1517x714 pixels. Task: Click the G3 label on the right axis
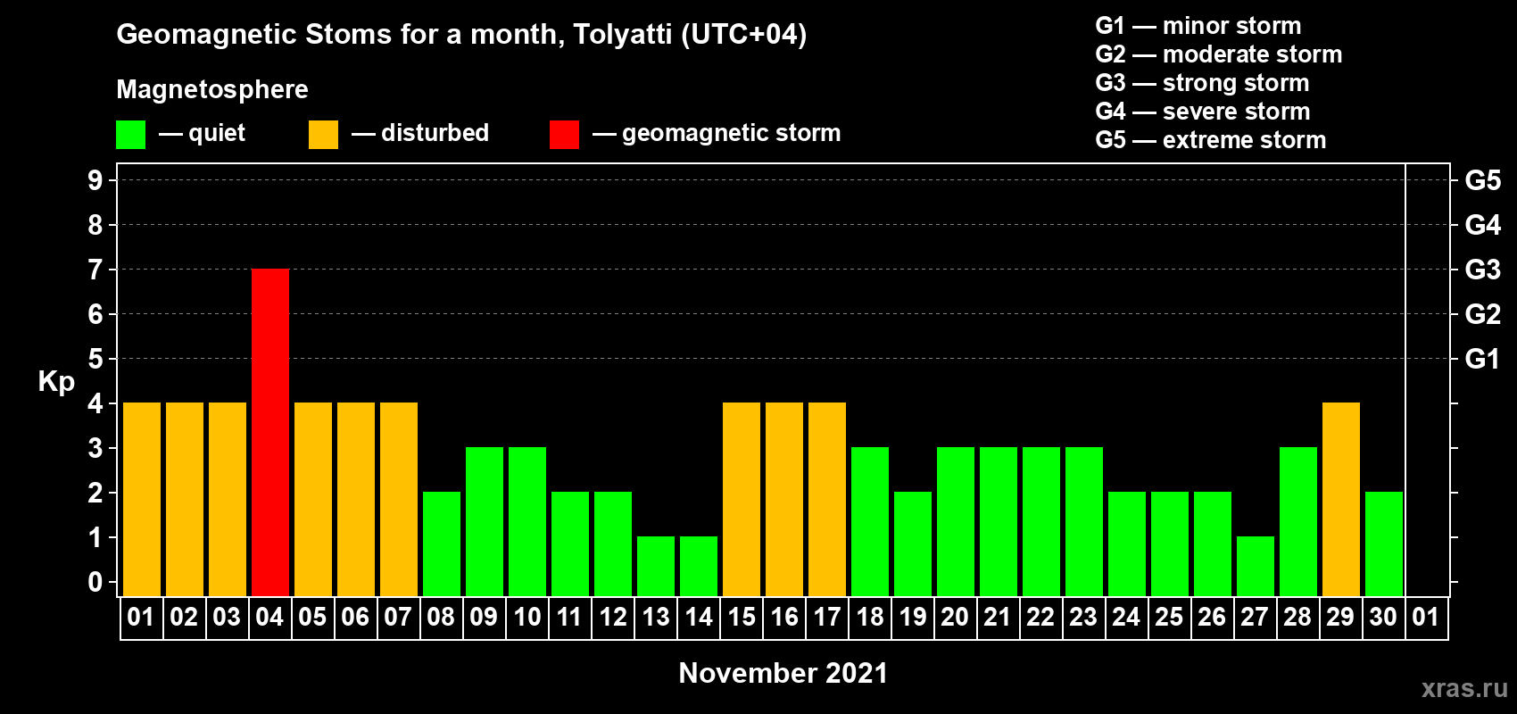(x=1483, y=270)
